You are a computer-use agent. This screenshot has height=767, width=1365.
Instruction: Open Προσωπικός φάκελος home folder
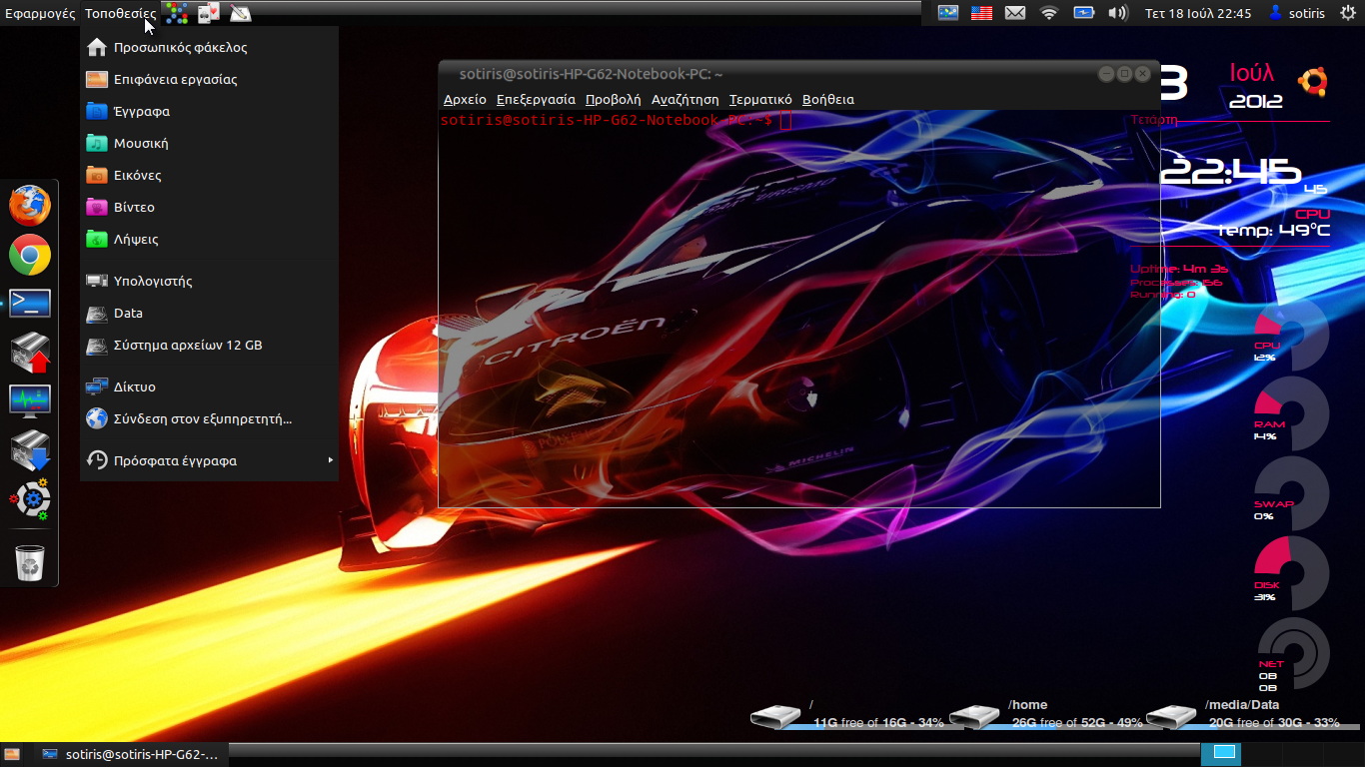point(209,47)
